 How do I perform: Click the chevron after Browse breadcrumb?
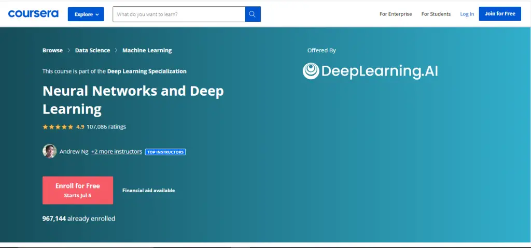click(x=69, y=51)
